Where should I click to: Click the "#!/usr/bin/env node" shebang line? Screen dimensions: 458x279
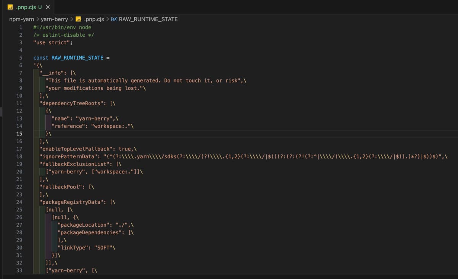point(62,28)
